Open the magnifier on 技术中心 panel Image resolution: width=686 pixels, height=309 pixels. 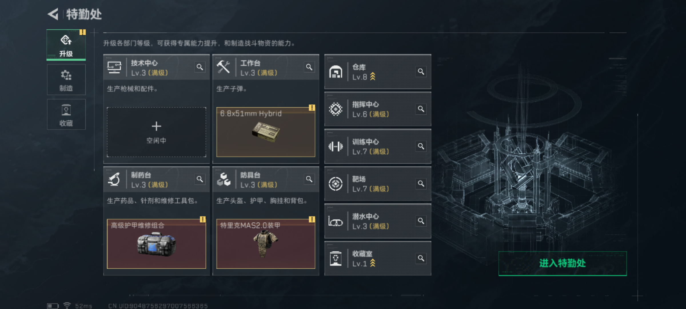(200, 67)
